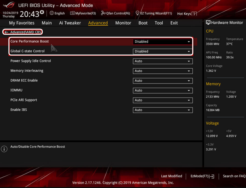The height and width of the screenshot is (188, 246).
Task: Click the EzMode exit arrow icon
Action: [x=212, y=176]
